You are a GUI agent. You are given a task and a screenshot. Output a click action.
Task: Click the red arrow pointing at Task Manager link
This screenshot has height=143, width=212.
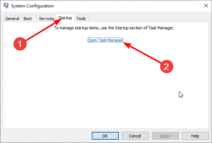pyautogui.click(x=142, y=52)
